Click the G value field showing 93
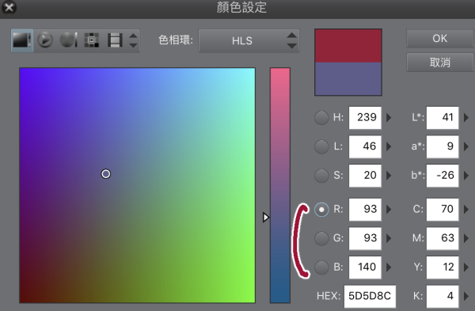 (365, 238)
